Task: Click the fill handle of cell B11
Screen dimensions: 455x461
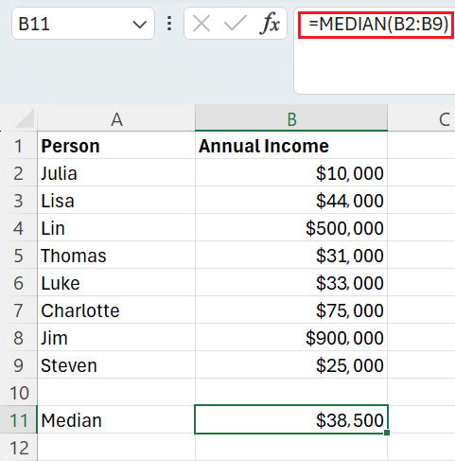Action: pos(387,433)
